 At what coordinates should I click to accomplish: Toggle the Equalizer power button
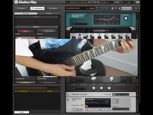[137, 14]
